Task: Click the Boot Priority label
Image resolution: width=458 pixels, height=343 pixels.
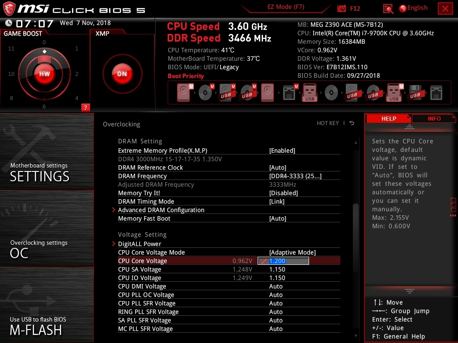Action: coord(186,76)
